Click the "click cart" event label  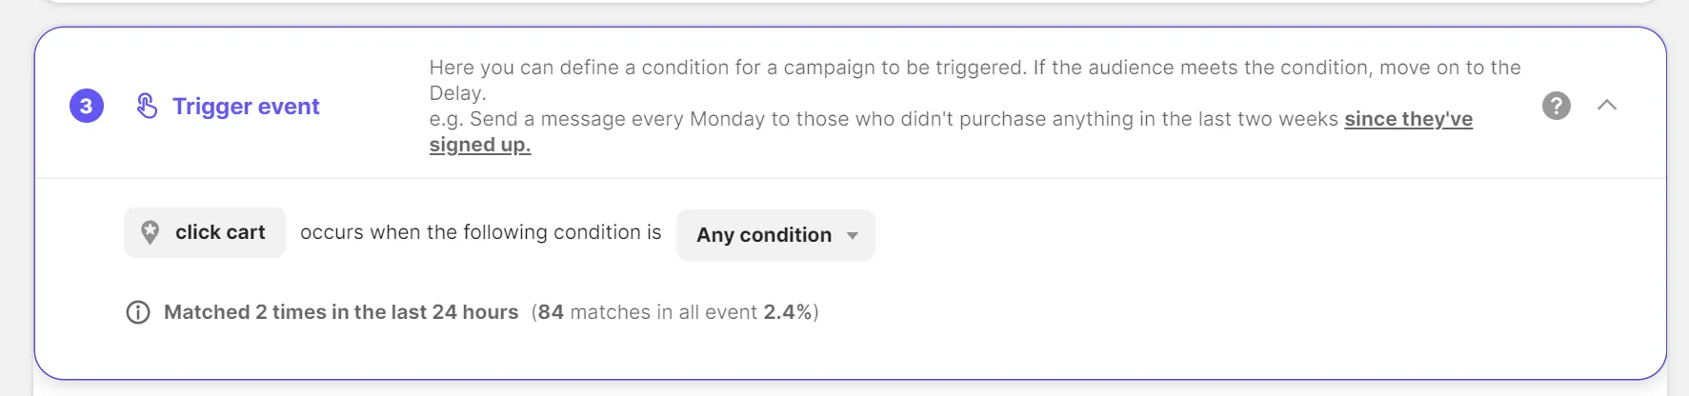point(220,232)
